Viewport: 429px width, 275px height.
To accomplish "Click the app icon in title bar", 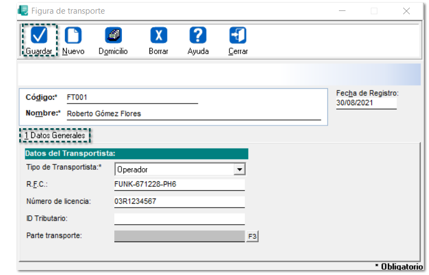I will (23, 10).
